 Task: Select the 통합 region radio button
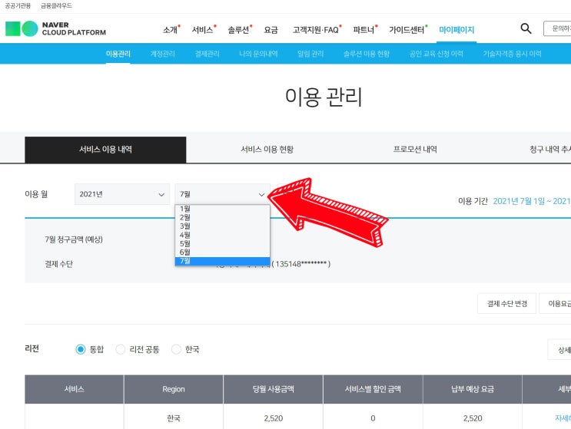click(x=81, y=349)
